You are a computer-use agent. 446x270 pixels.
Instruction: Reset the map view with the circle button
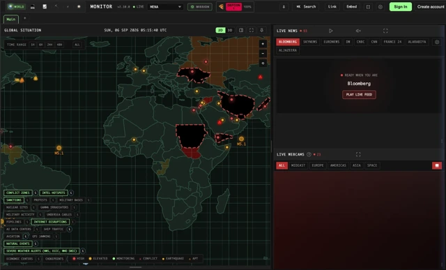[x=263, y=63]
